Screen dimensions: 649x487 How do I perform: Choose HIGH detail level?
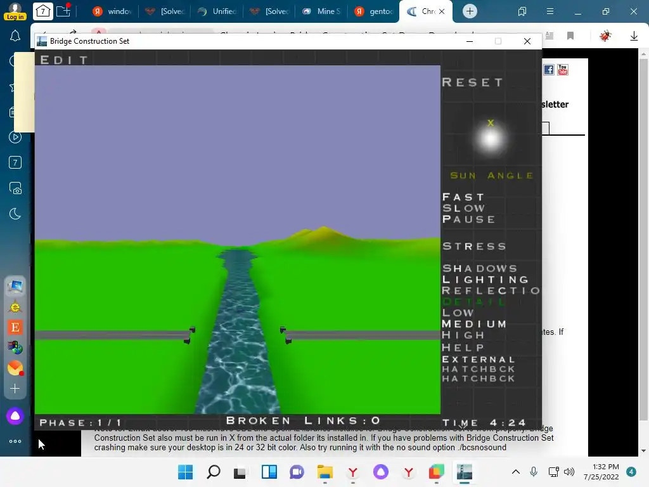click(463, 335)
